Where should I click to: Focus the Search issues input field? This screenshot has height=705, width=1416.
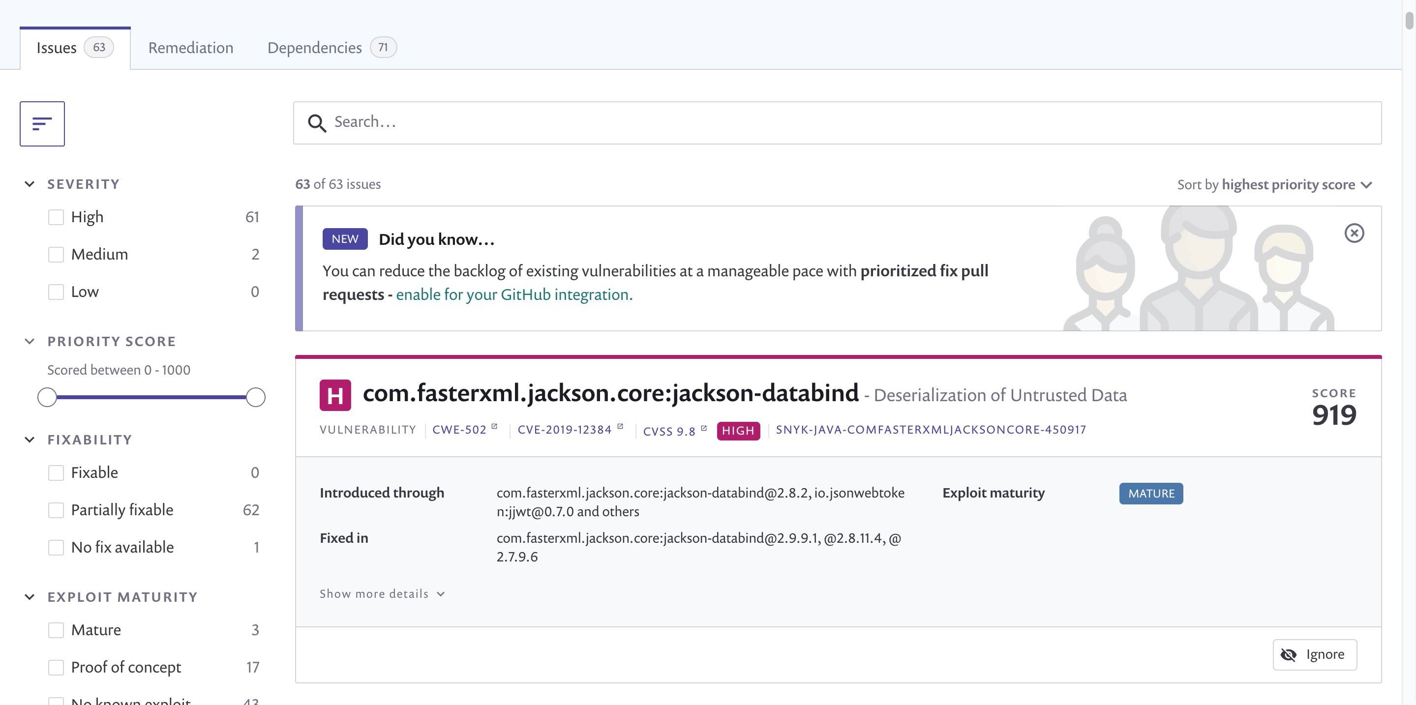[837, 123]
